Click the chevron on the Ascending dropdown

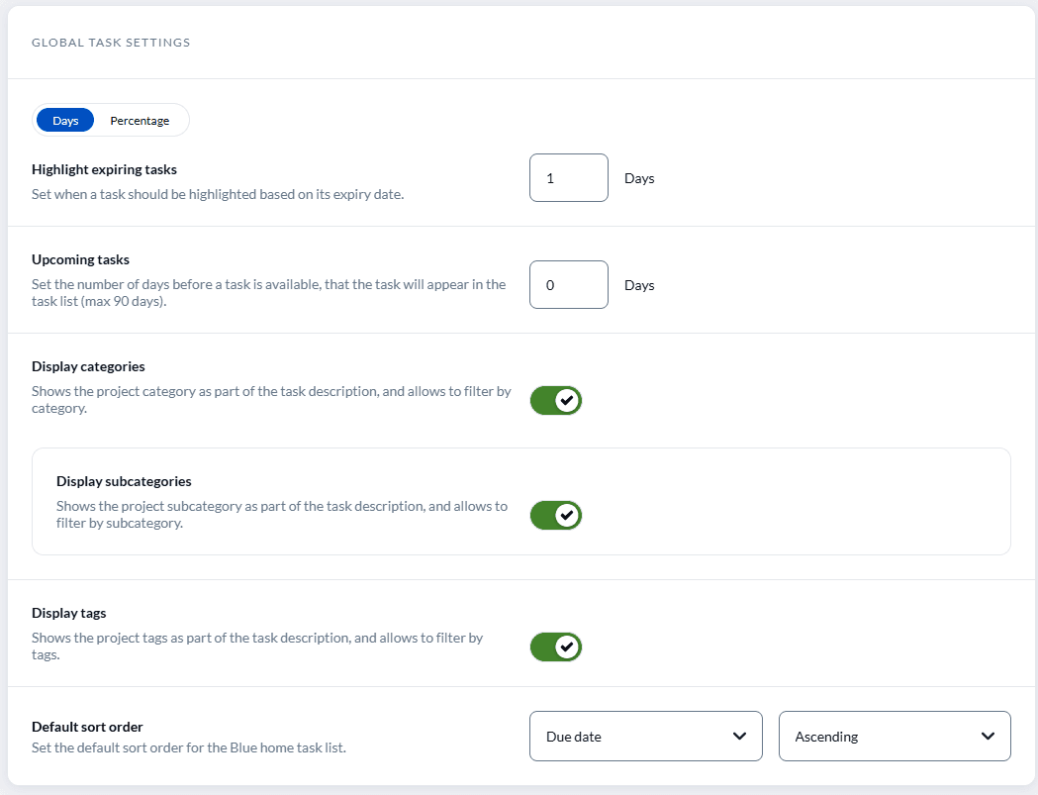tap(988, 736)
